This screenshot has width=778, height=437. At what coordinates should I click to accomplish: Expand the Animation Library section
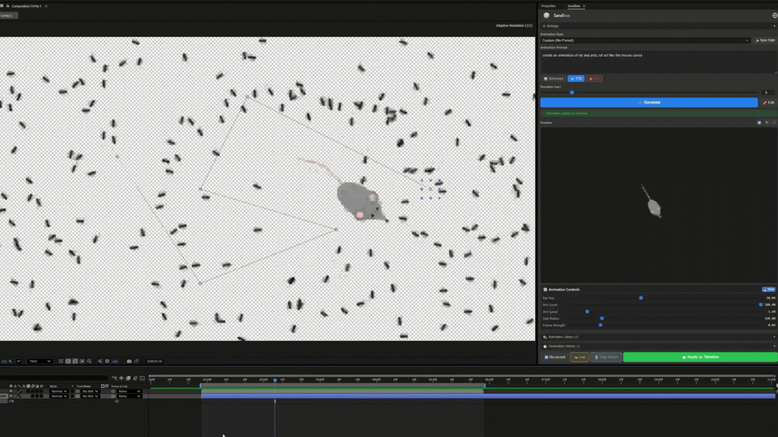(x=563, y=337)
